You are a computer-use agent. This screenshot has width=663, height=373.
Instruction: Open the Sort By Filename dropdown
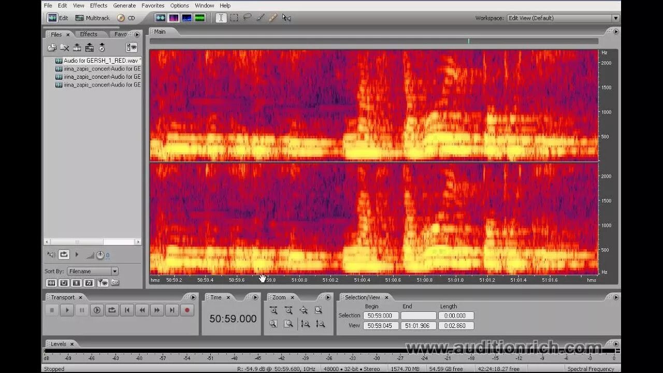tap(93, 271)
